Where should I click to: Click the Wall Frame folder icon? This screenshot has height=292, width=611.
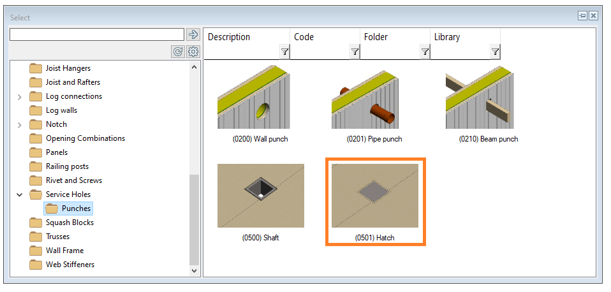click(x=36, y=251)
